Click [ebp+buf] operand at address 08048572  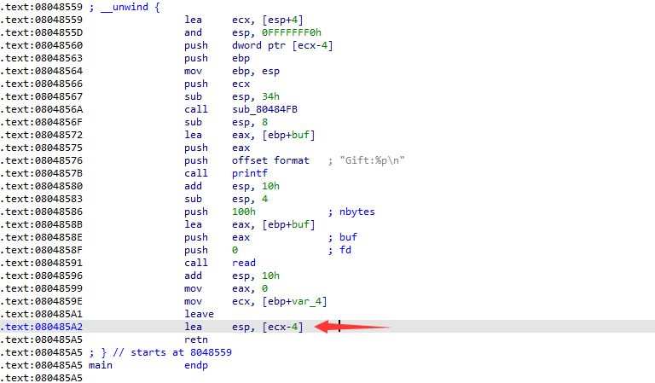pos(288,135)
